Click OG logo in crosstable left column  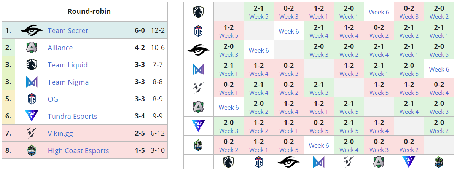[198, 31]
